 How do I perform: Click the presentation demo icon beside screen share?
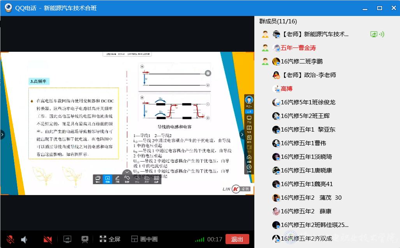tap(85, 239)
